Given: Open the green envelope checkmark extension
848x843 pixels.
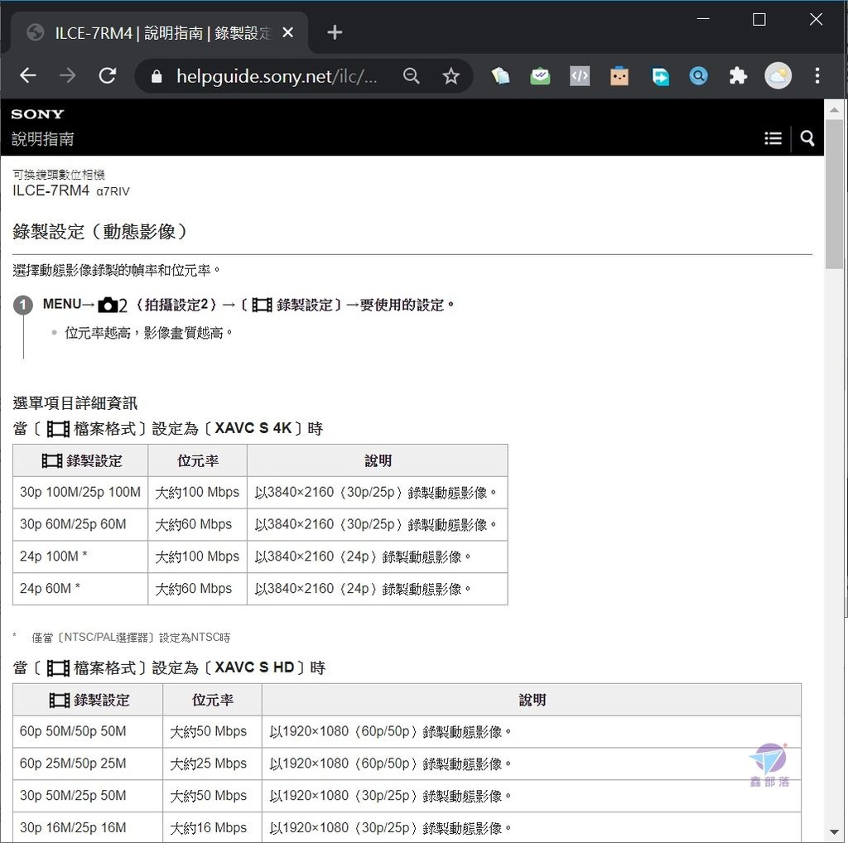Looking at the screenshot, I should tap(540, 76).
